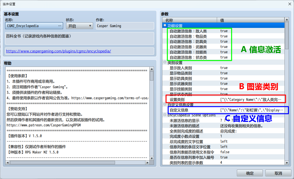The width and height of the screenshot is (294, 179).
Task: Select the 未激活信息的描述 parameter row
Action: [x=223, y=126]
